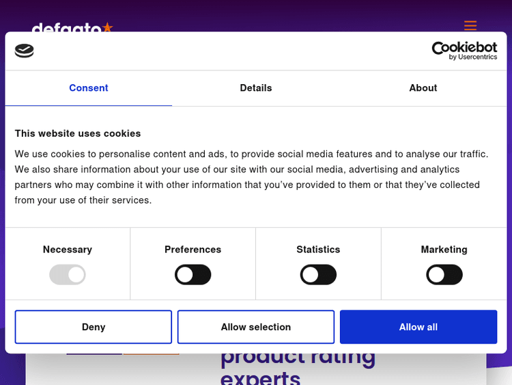
Task: Enable the Statistics cookies switch
Action: pyautogui.click(x=318, y=275)
